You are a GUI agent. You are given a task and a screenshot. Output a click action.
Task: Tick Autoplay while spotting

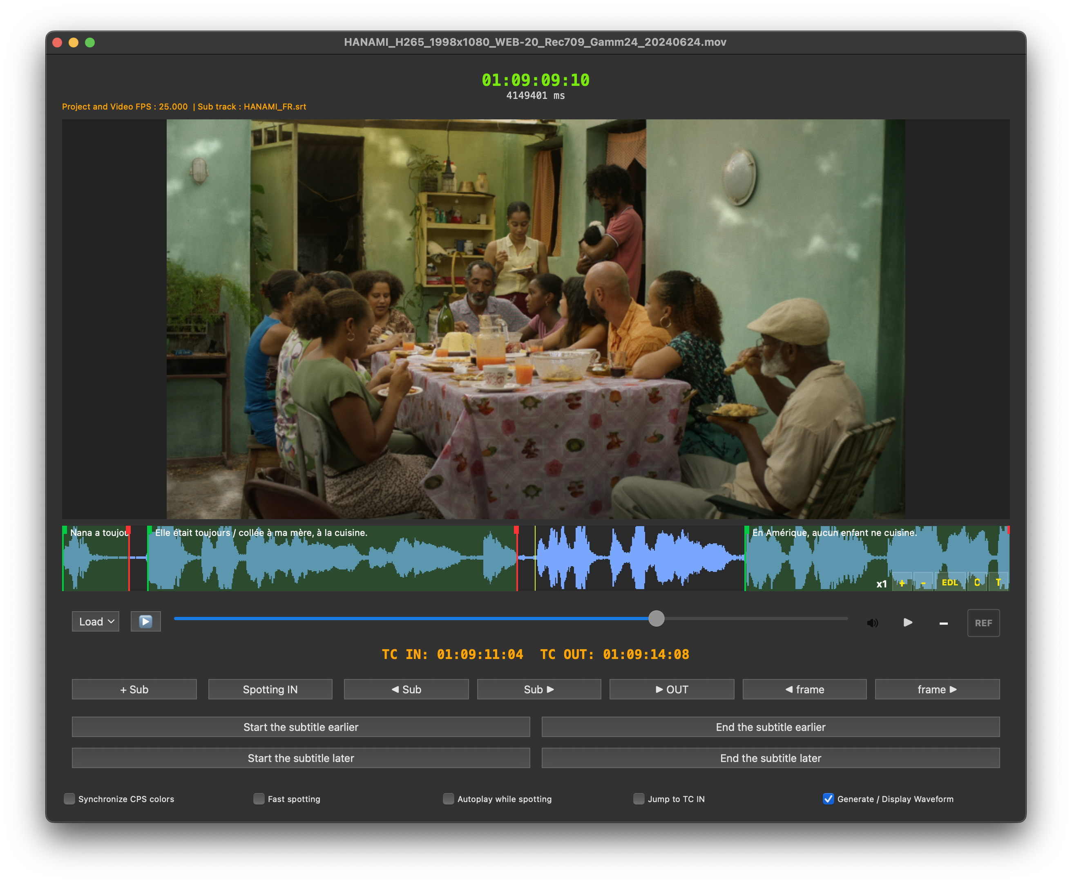click(x=448, y=798)
